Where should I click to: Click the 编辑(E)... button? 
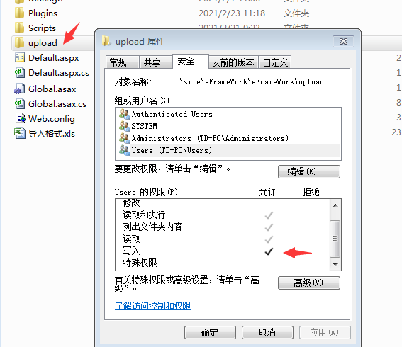click(x=309, y=171)
